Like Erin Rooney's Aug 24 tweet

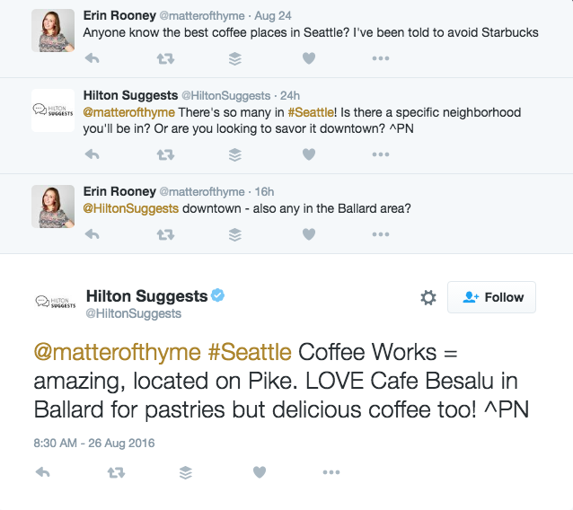point(308,58)
